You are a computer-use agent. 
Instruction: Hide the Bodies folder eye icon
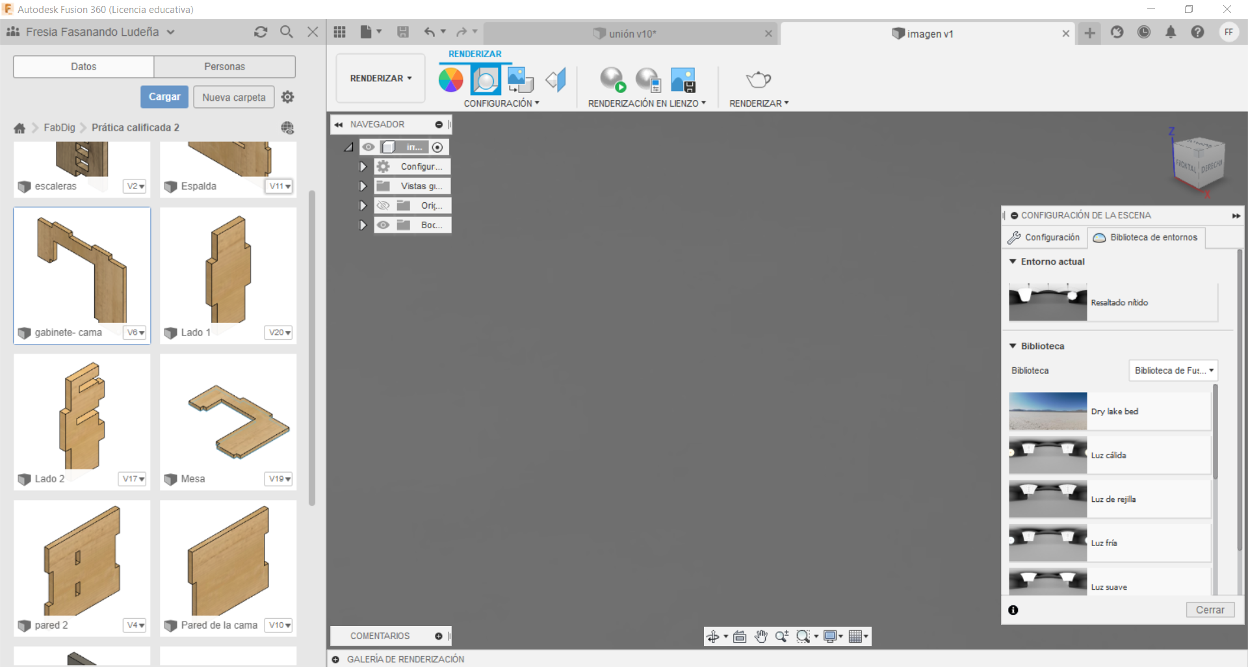point(383,225)
